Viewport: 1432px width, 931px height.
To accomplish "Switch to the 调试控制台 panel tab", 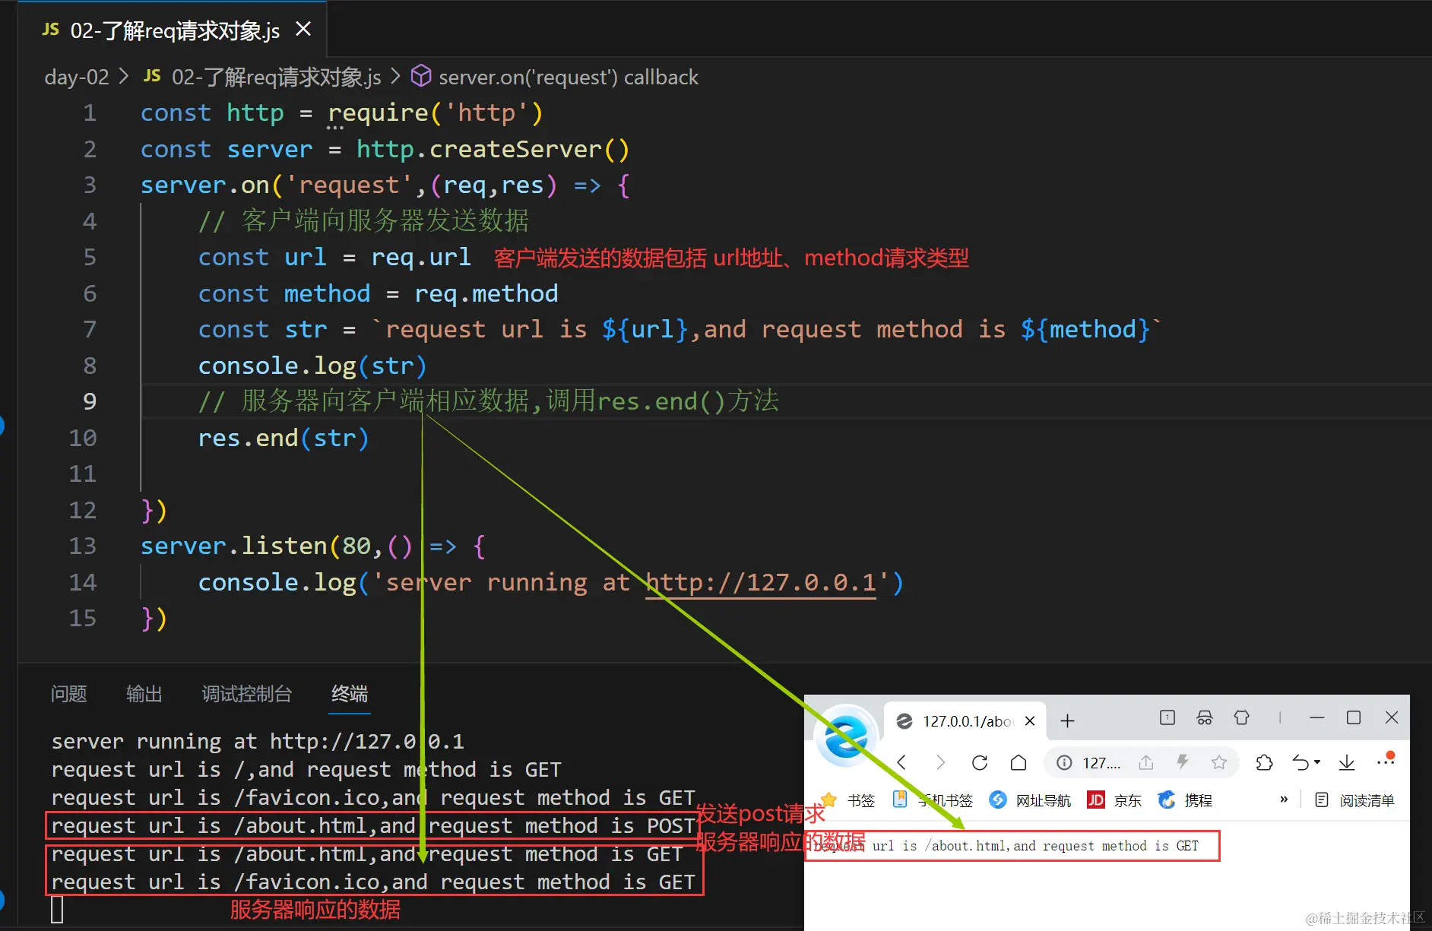I will pos(246,693).
